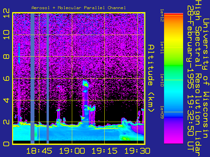Click the '18:45' time axis label
Screen dimensions: 210x157
39,151
